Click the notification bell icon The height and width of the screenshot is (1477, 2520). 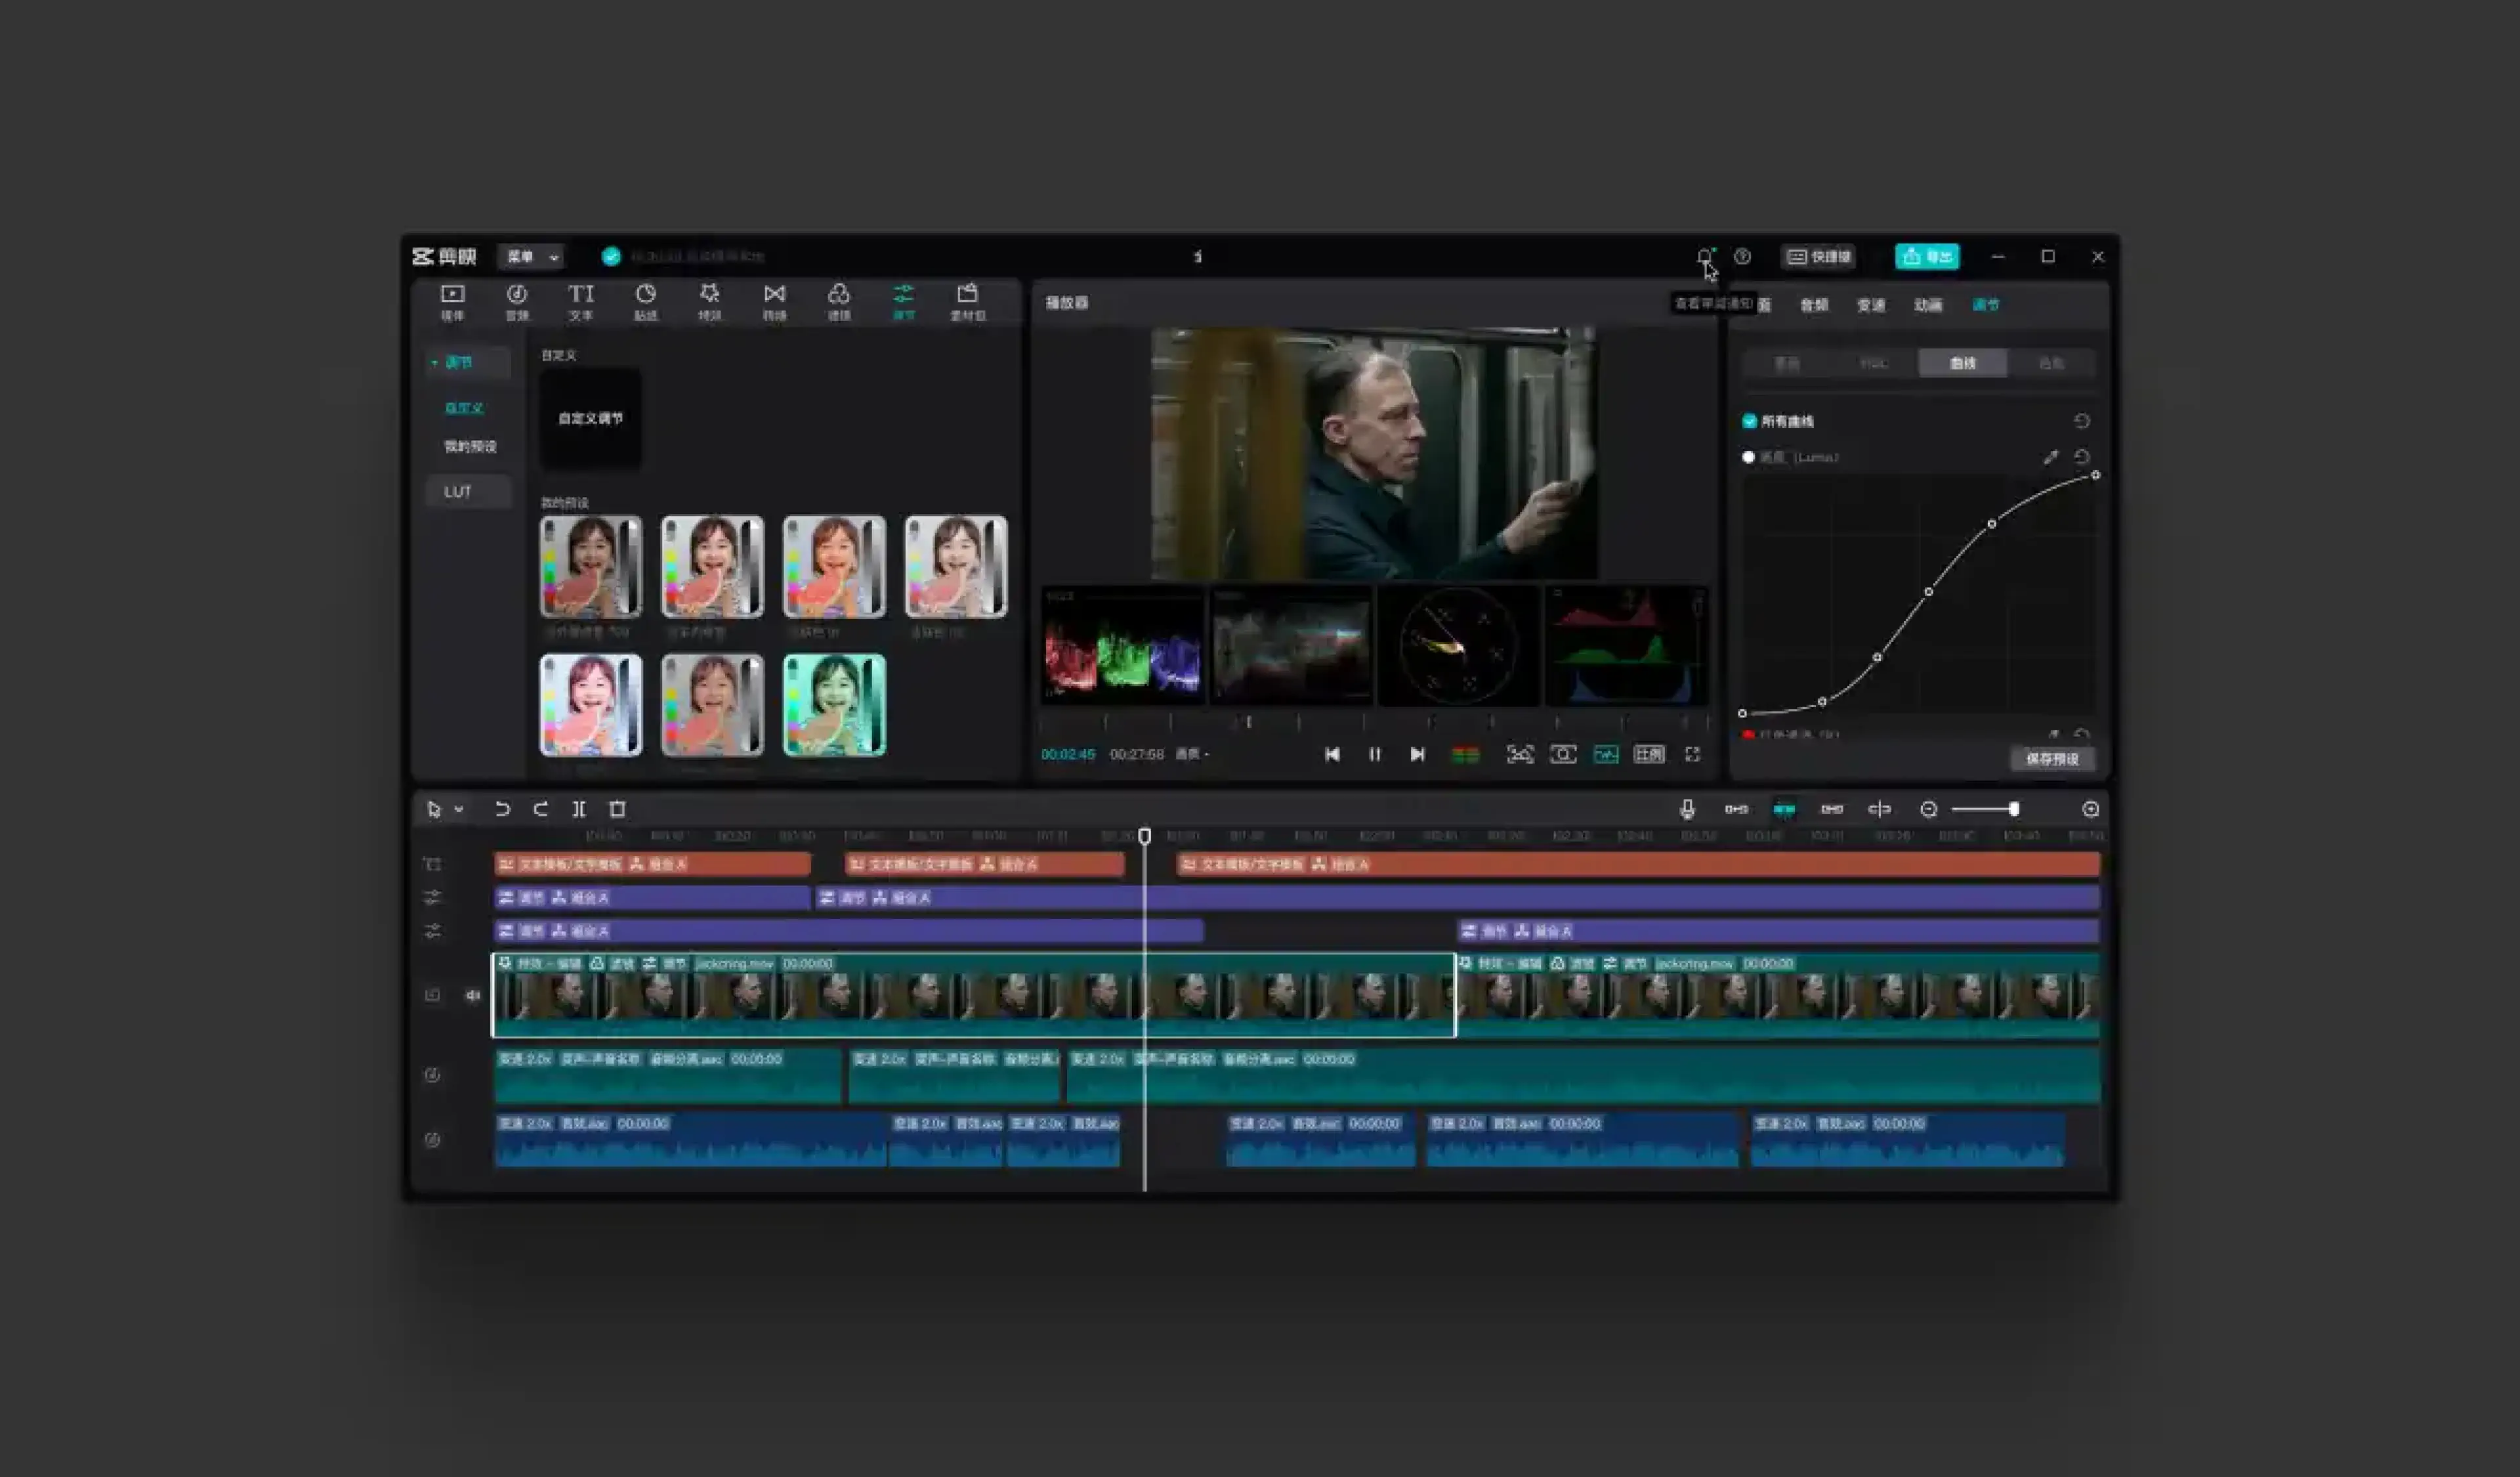point(1704,257)
